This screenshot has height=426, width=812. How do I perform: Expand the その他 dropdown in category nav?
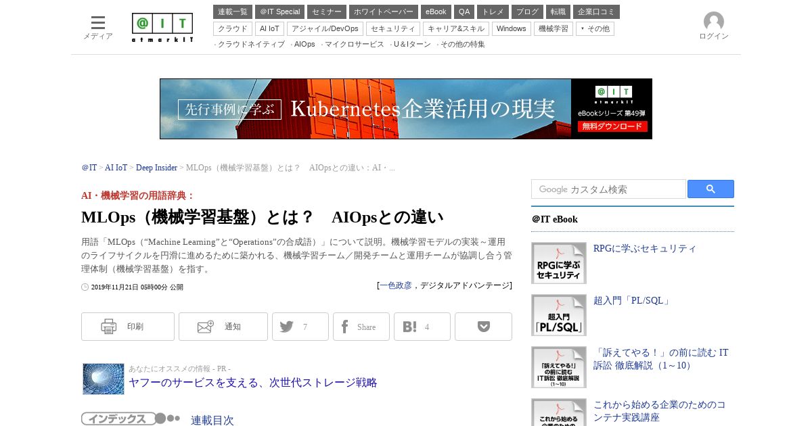click(595, 28)
